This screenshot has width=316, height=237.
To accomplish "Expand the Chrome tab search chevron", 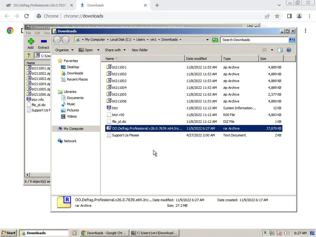I will pyautogui.click(x=279, y=5).
